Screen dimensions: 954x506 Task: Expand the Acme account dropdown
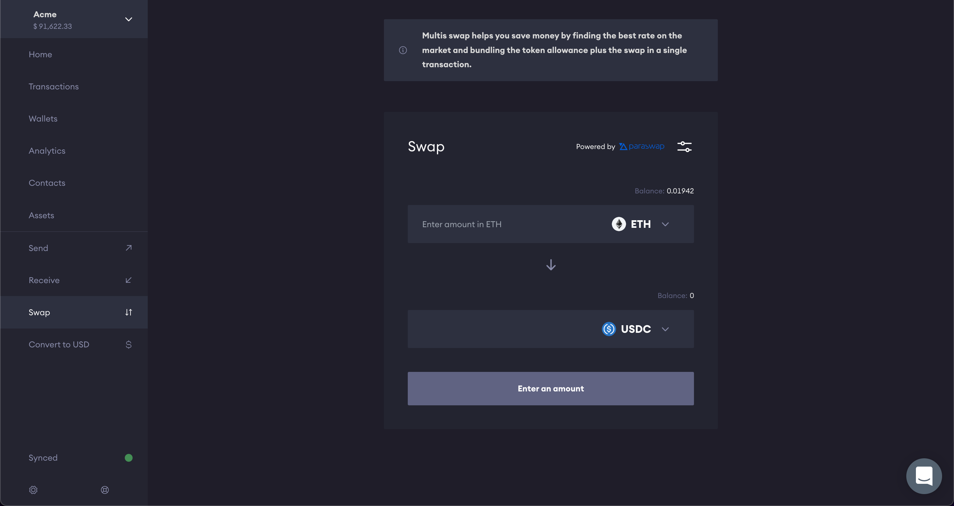pos(129,19)
